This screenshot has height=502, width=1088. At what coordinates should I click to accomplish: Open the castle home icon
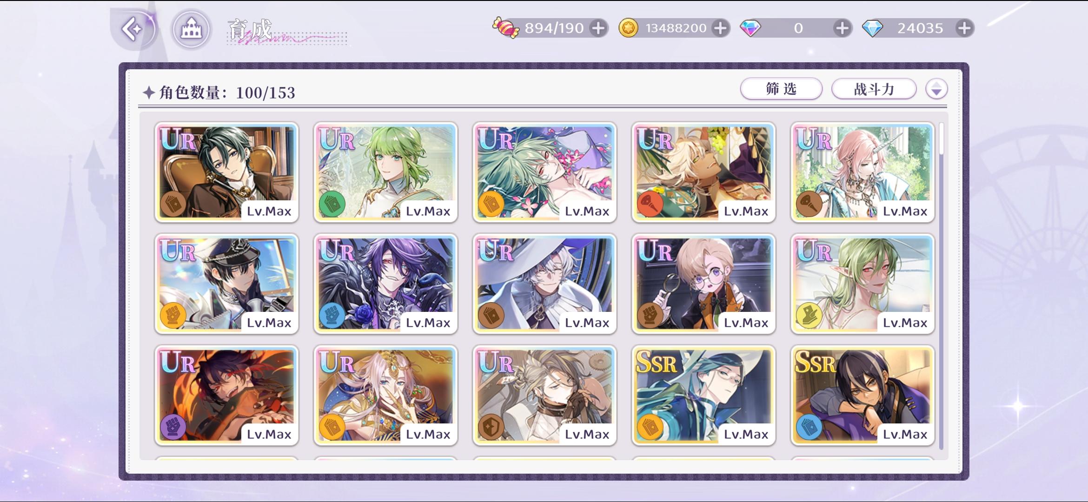pyautogui.click(x=191, y=29)
